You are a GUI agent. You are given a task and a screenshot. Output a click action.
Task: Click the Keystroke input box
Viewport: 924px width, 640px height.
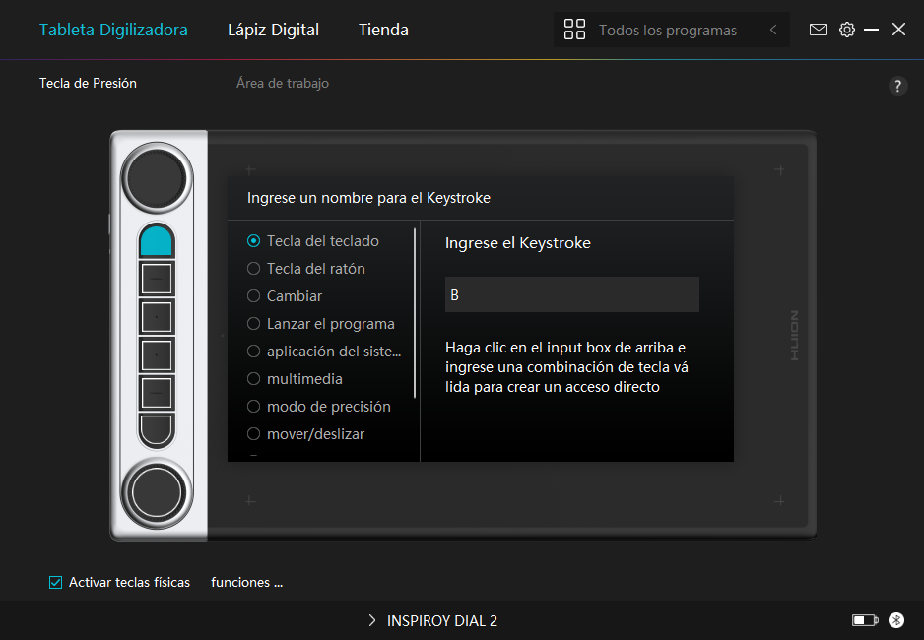571,294
